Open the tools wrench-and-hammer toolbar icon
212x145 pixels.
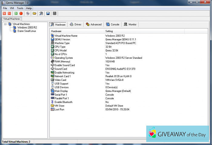(x=41, y=13)
